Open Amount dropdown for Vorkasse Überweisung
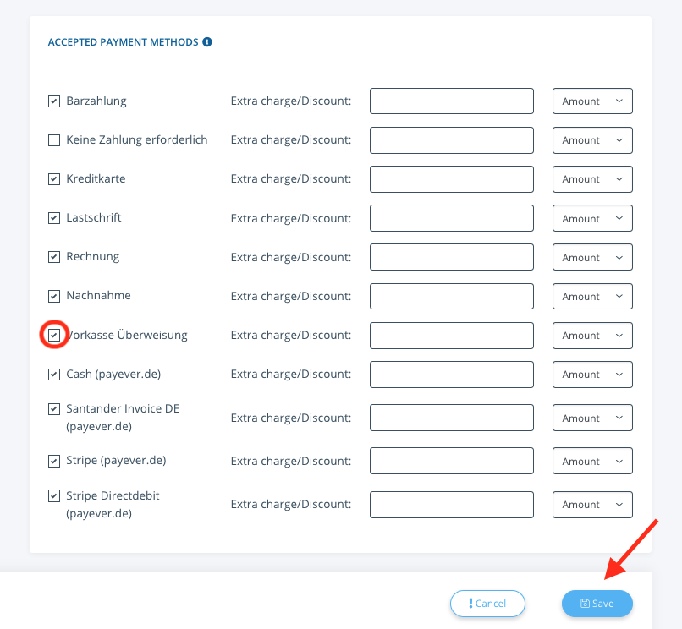Viewport: 682px width, 629px height. tap(592, 336)
